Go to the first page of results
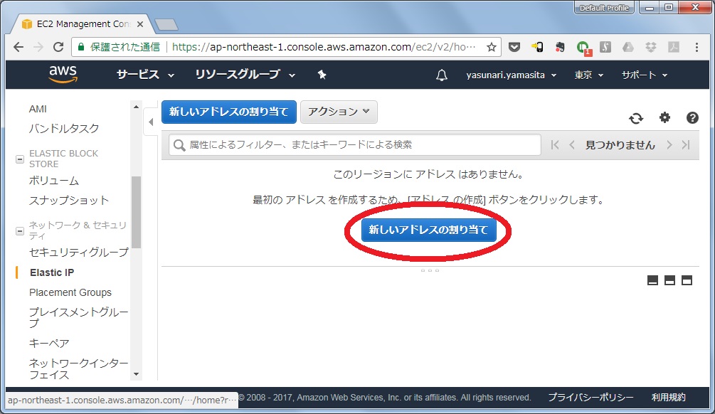Viewport: 715px width, 414px height. [x=554, y=145]
